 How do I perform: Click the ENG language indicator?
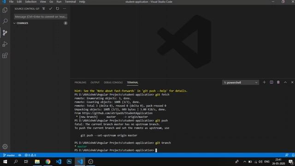click(x=267, y=162)
